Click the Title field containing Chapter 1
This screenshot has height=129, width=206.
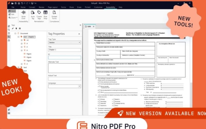65,50
